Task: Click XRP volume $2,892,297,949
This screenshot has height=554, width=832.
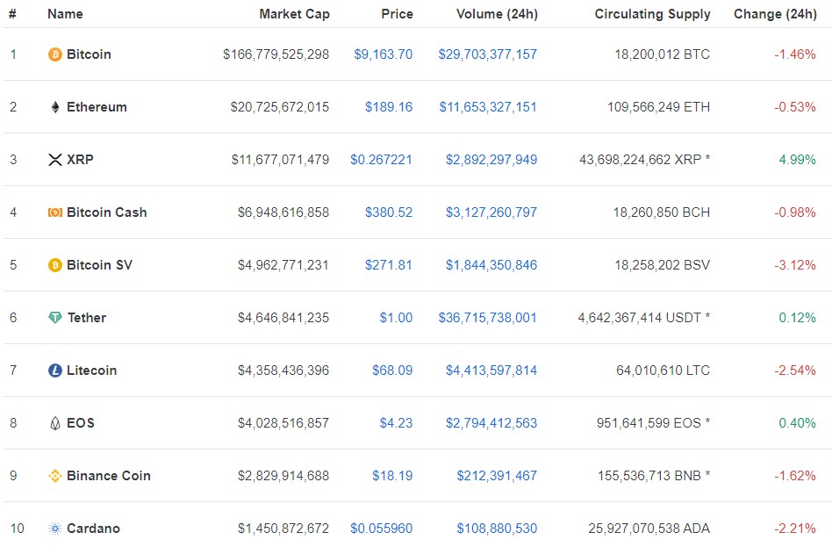Action: pos(491,160)
